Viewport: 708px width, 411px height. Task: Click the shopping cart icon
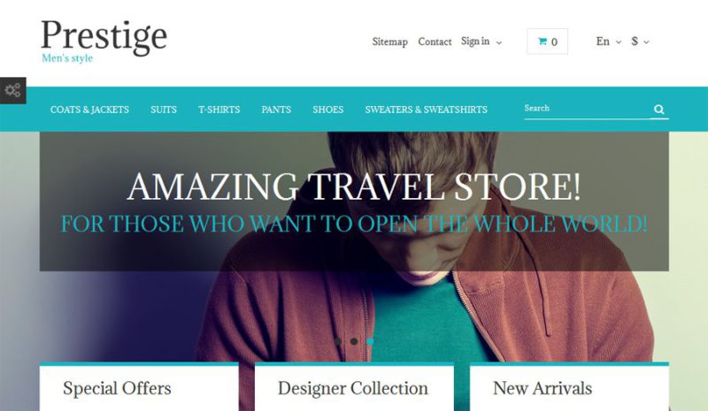(543, 42)
